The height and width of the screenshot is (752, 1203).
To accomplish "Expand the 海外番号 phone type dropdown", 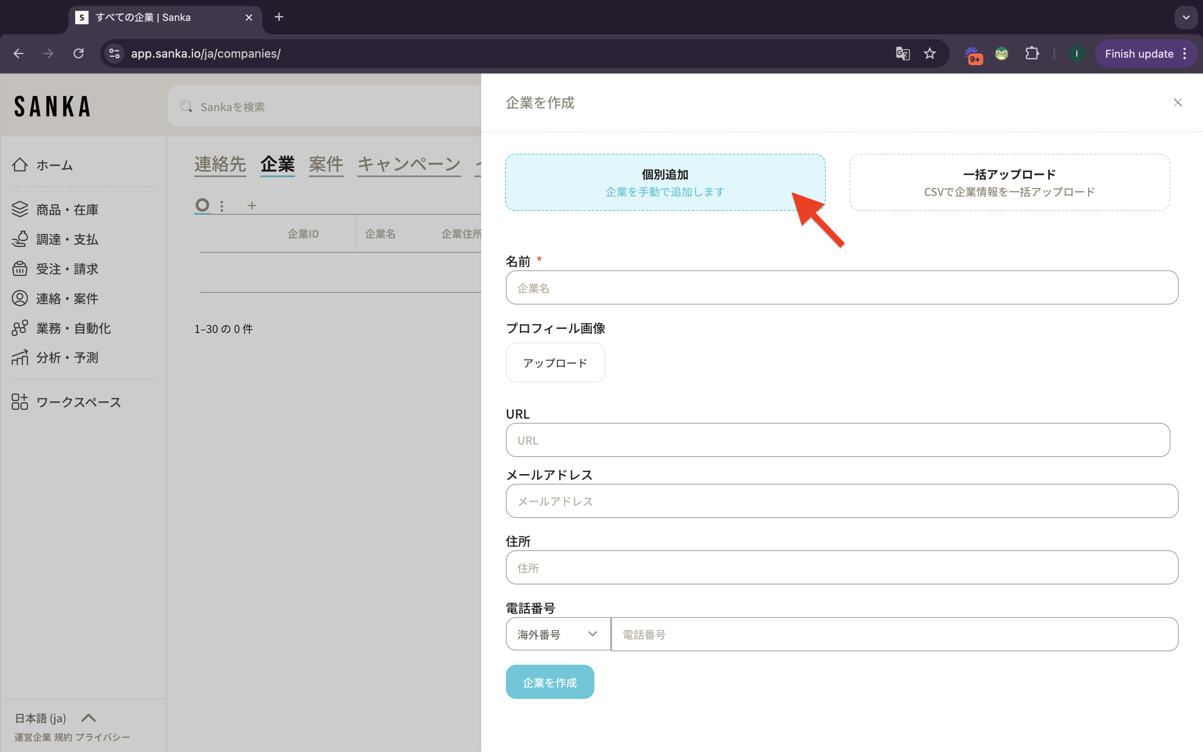I will [x=558, y=634].
